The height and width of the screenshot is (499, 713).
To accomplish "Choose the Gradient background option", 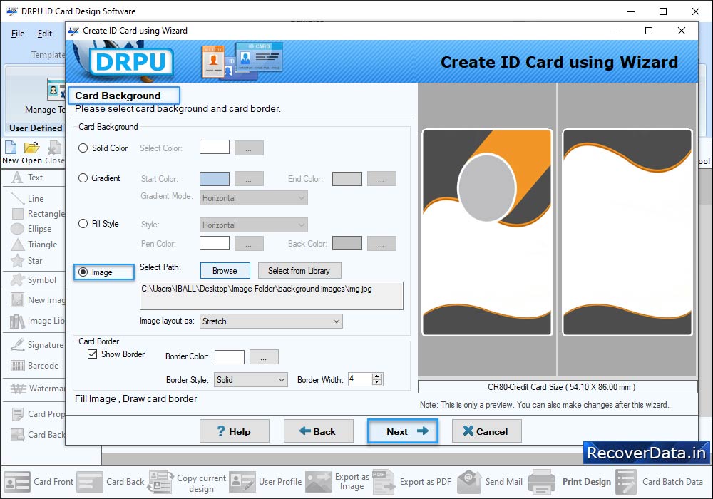I will (x=83, y=178).
